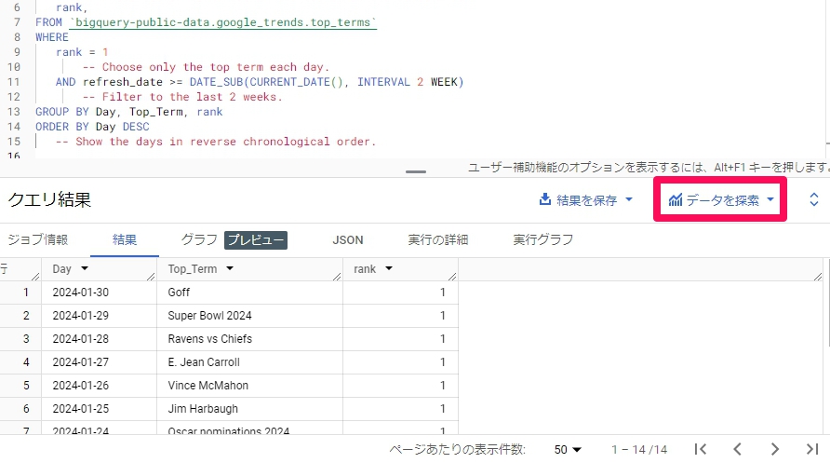Click the Day column resize handle
The width and height of the screenshot is (830, 463).
(x=151, y=276)
